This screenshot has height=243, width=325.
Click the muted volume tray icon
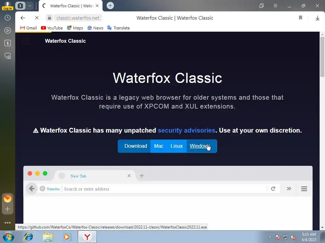(293, 237)
